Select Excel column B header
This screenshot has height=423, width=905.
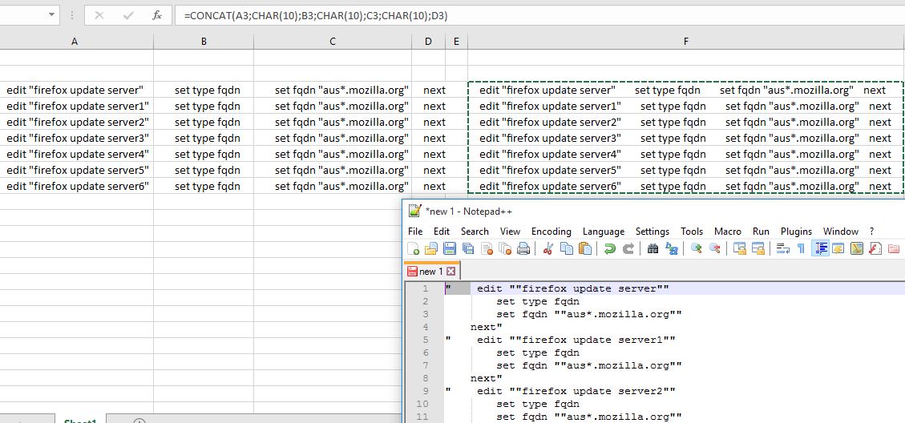204,42
